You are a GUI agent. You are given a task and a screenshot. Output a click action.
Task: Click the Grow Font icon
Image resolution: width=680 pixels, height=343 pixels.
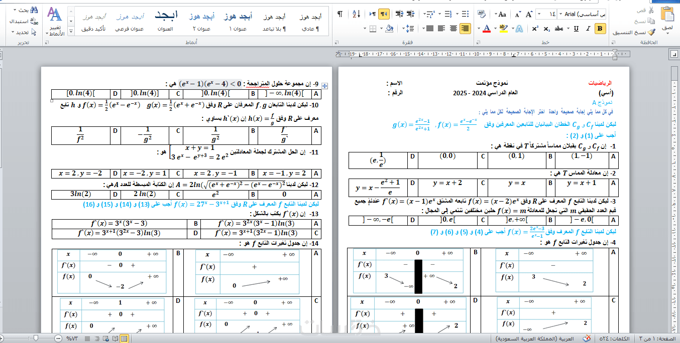tap(529, 14)
